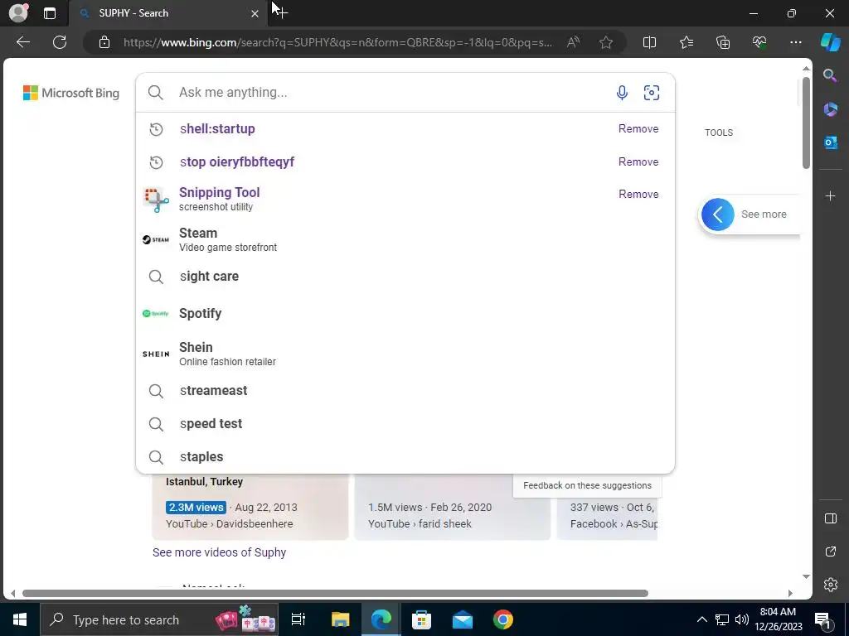Open Task View on the taskbar

pos(298,619)
